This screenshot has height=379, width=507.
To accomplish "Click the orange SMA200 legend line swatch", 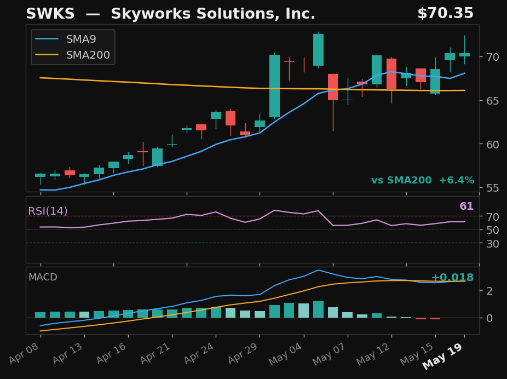I will [47, 55].
